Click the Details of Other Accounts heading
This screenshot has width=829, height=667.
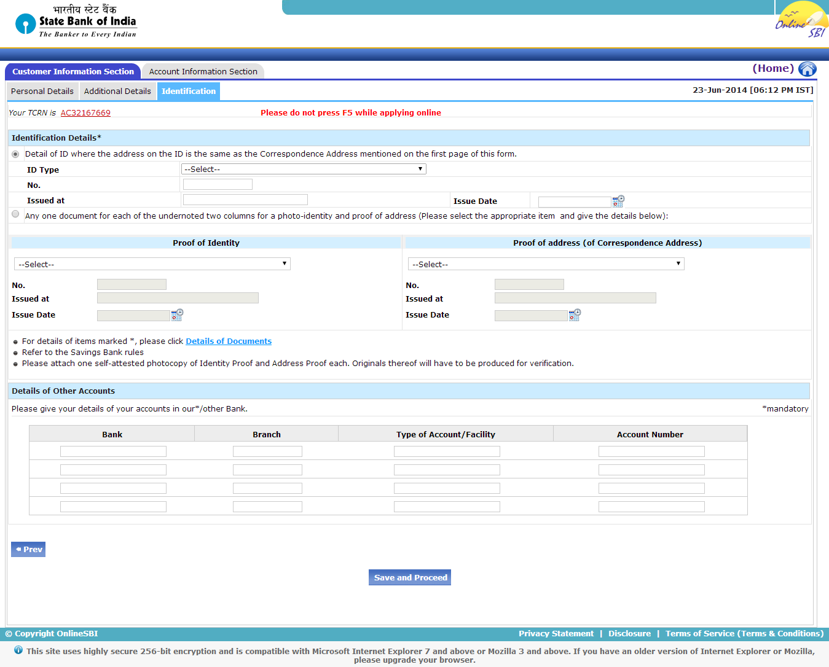pyautogui.click(x=63, y=391)
